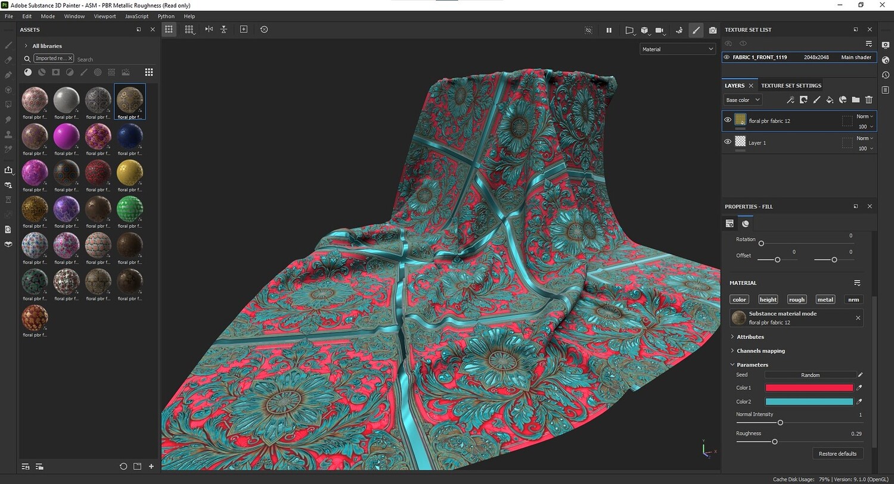Image resolution: width=894 pixels, height=484 pixels.
Task: Open the Viewport menu
Action: (104, 16)
